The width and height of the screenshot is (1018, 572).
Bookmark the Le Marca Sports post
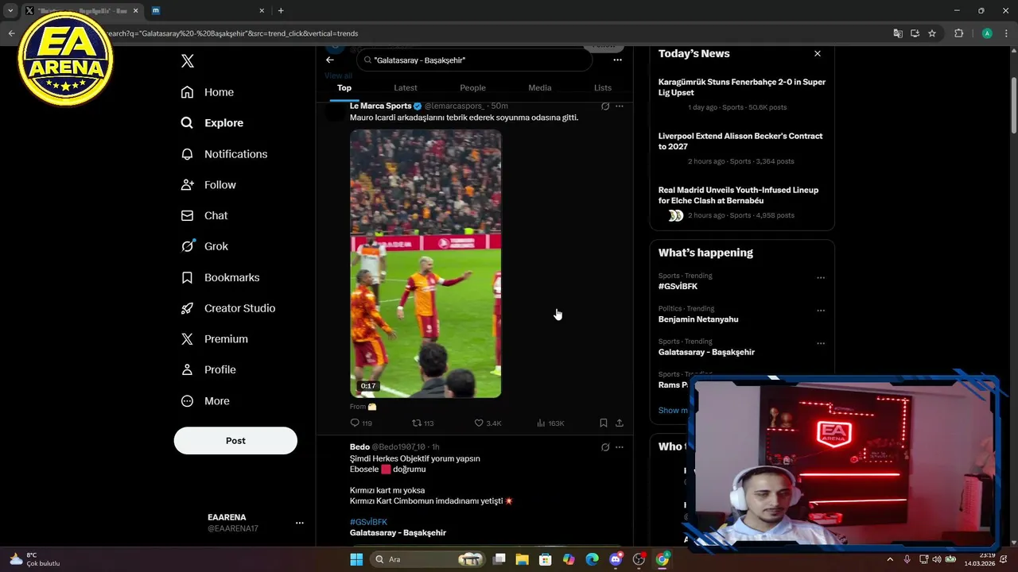click(604, 423)
